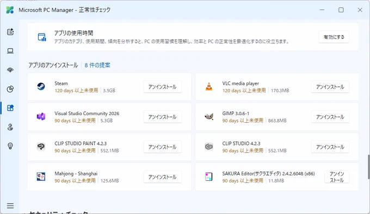Open the Home sidebar icon with sparkle
The width and height of the screenshot is (370, 214).
[10, 32]
